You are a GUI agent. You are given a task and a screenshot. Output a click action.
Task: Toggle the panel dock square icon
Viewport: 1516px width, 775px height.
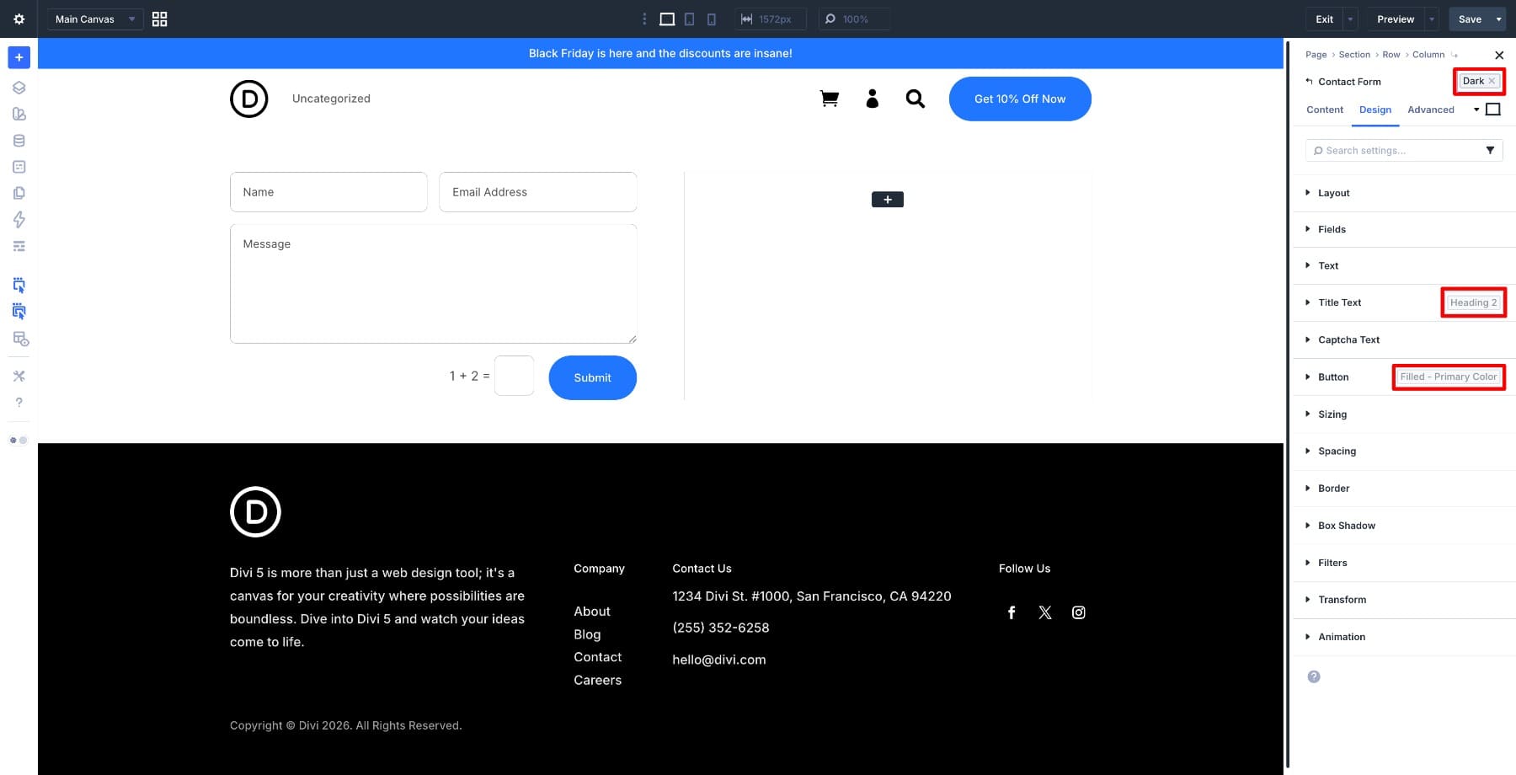[1493, 110]
